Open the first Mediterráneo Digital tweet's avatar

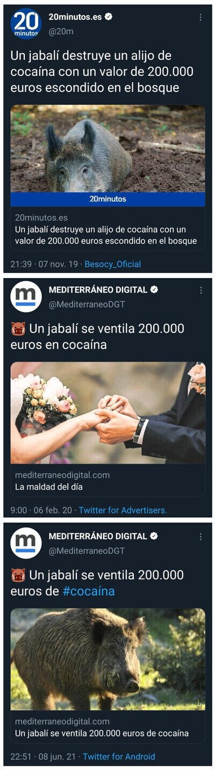pos(26,296)
